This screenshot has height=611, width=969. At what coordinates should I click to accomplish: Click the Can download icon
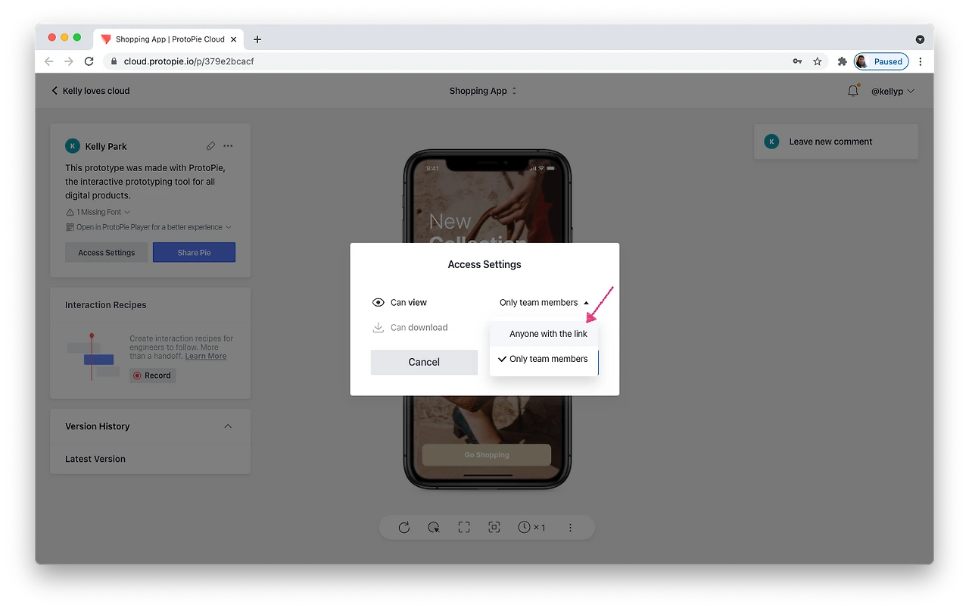[379, 328]
